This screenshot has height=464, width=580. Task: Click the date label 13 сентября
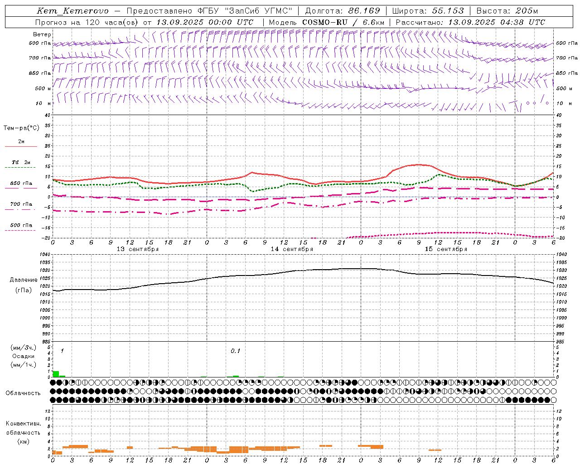(x=138, y=249)
